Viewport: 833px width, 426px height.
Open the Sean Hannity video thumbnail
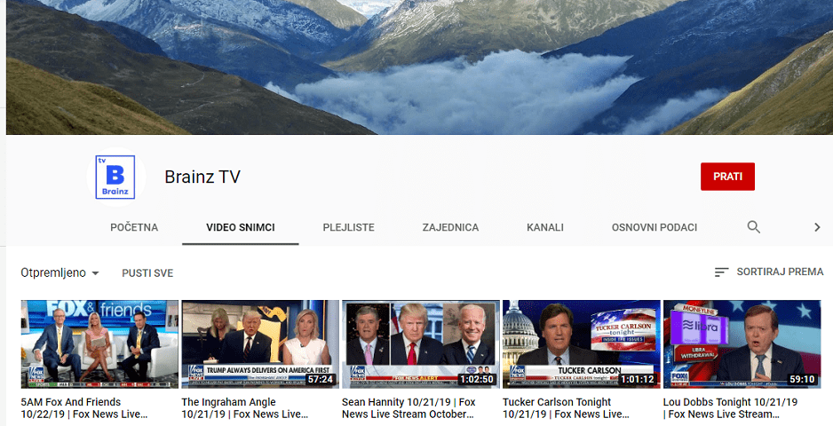click(420, 343)
